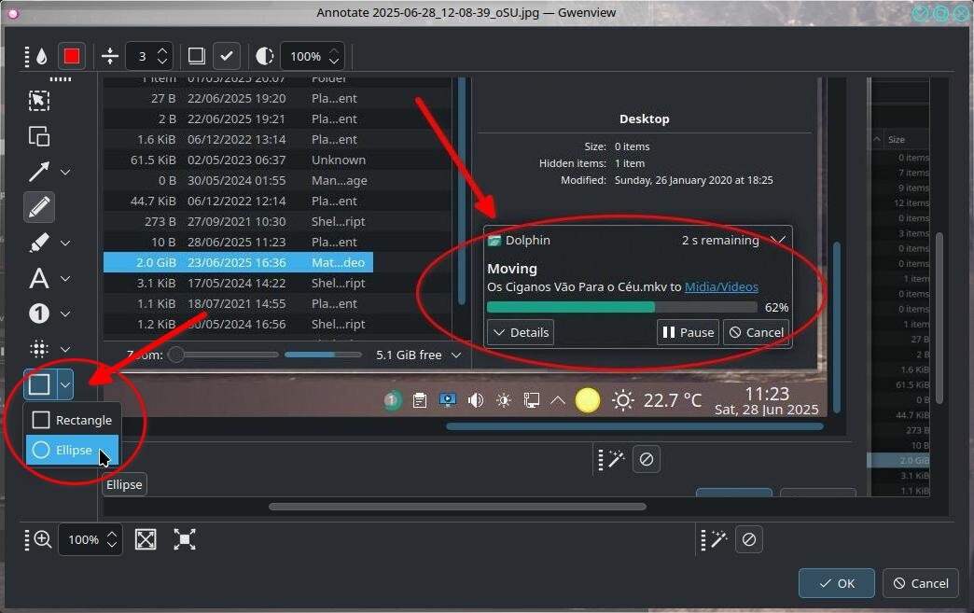974x613 pixels.
Task: Show hidden tray icons with the up chevron
Action: [558, 400]
